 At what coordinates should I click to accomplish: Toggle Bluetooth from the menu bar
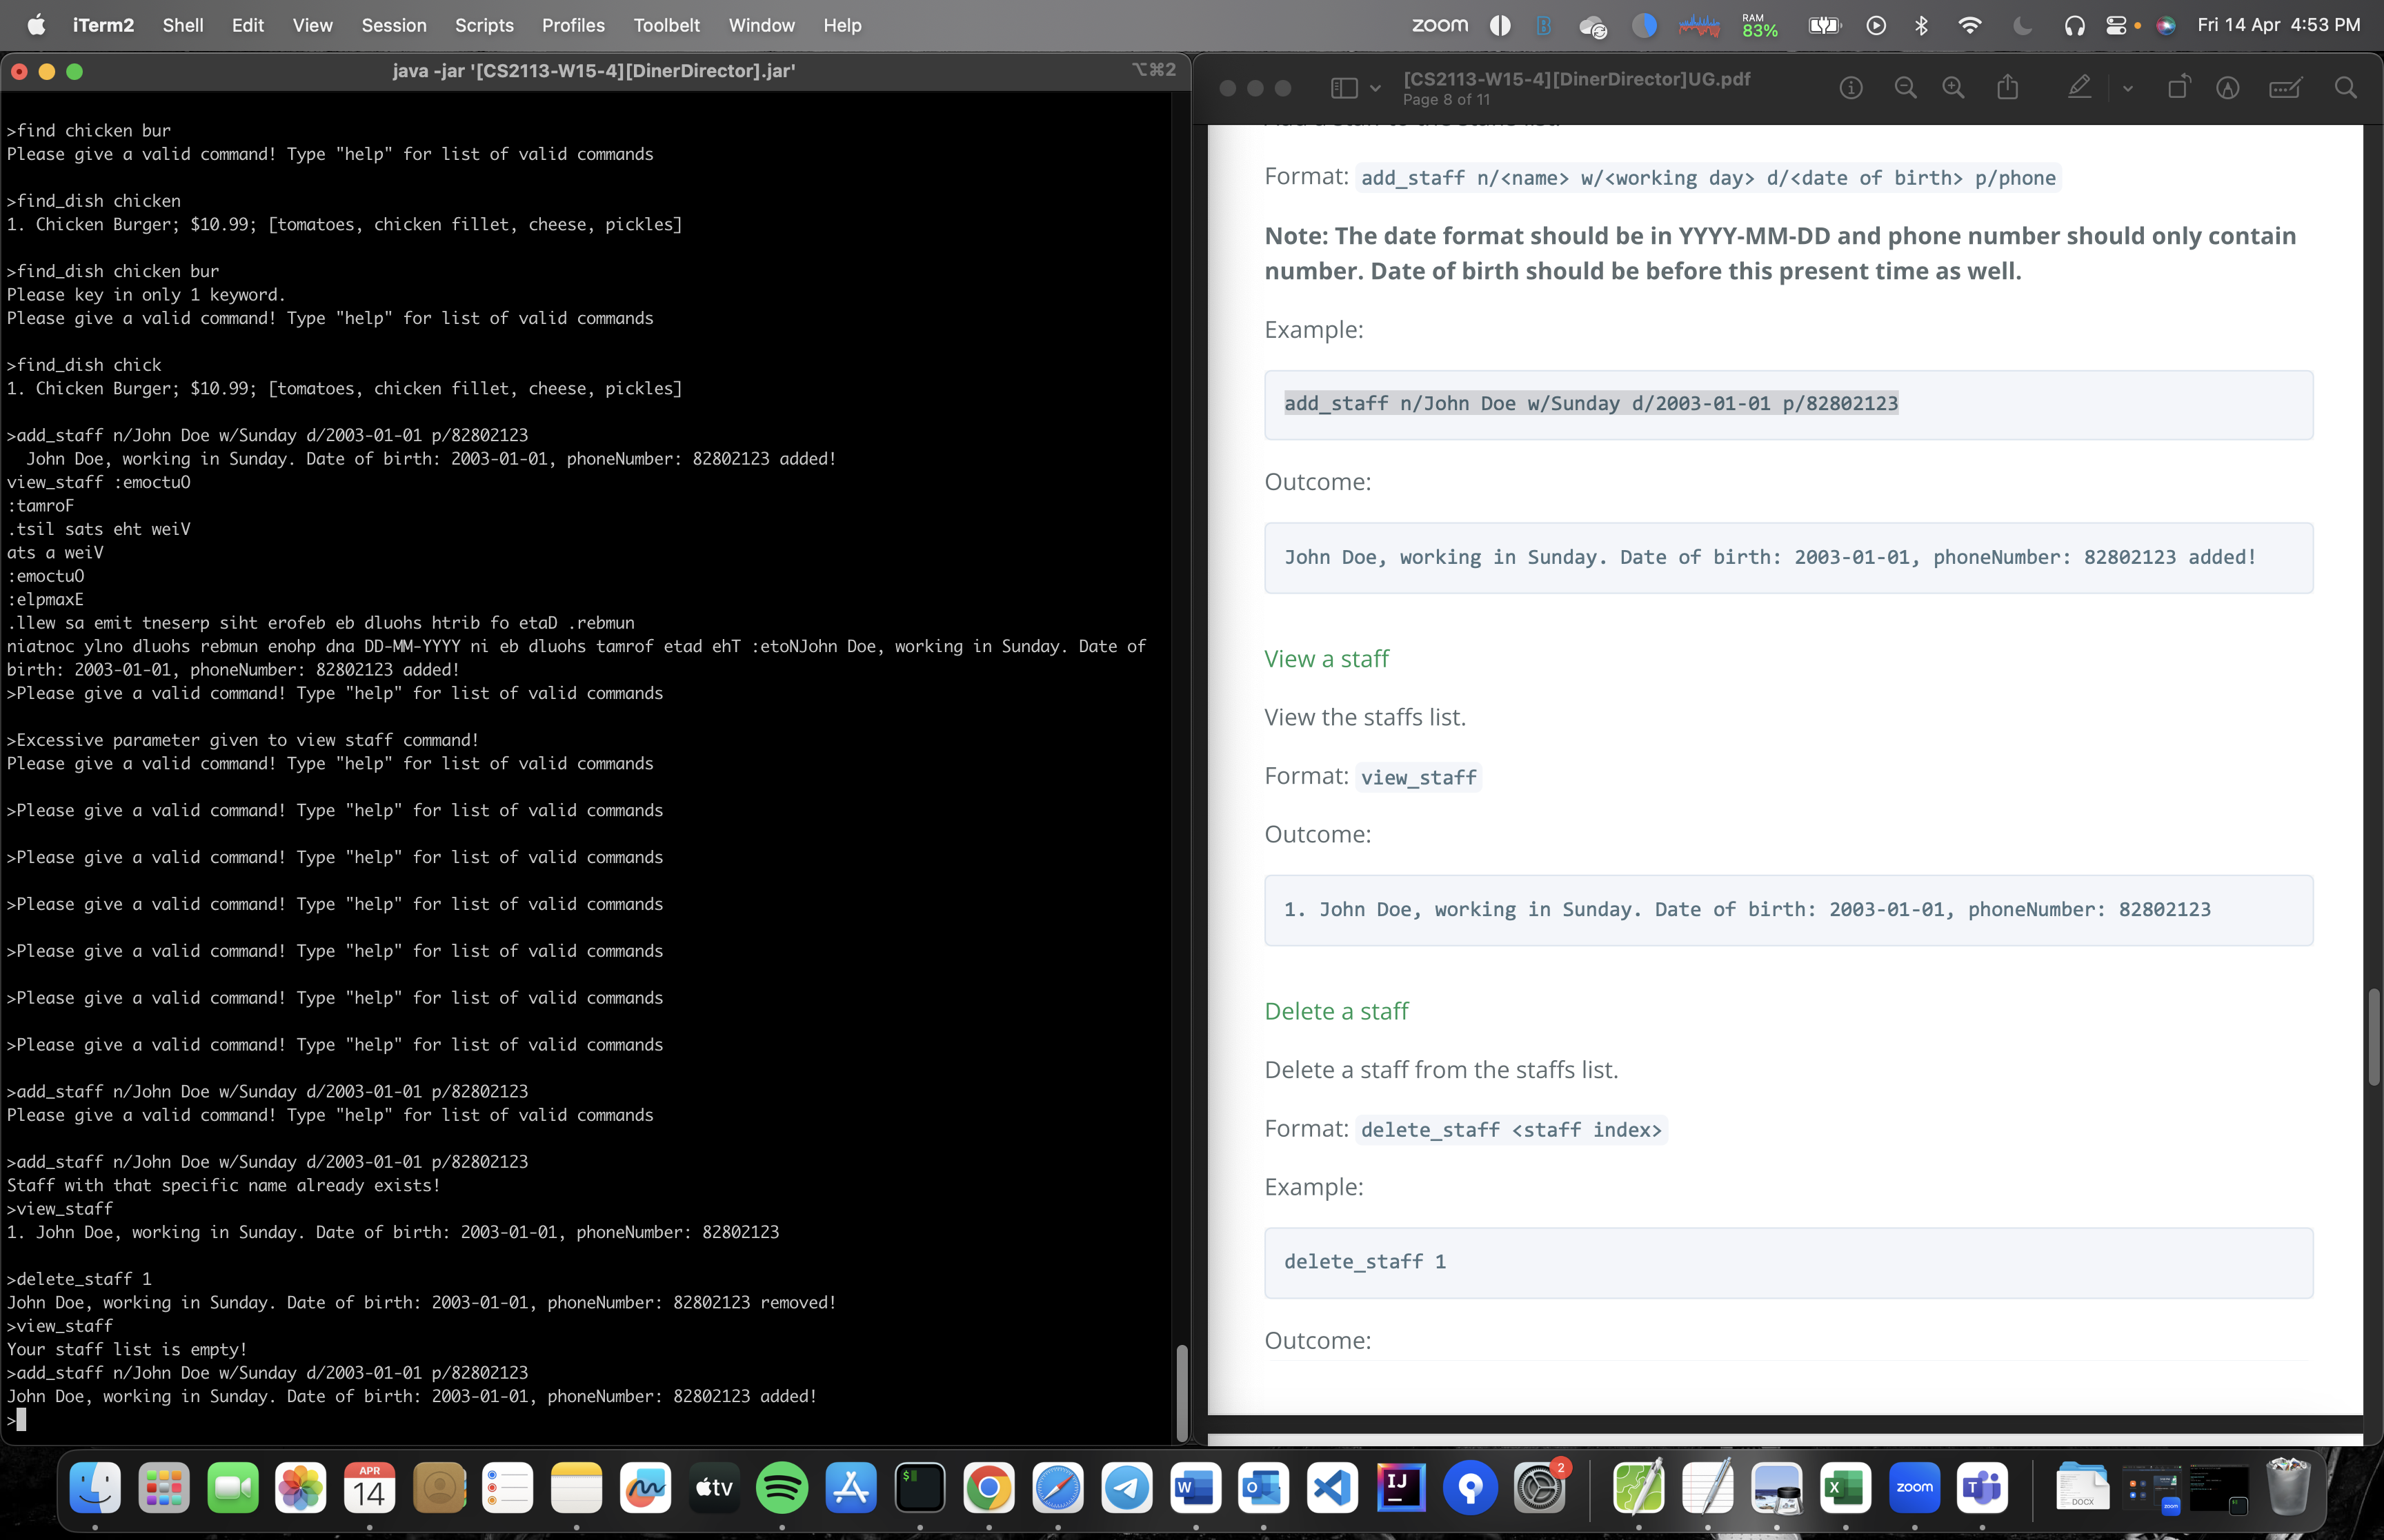click(x=1921, y=26)
